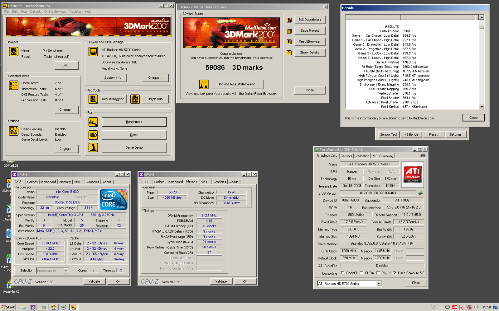Open the graphics card selector dropdown in GPU-Z
The width and height of the screenshot is (499, 311).
[x=379, y=284]
